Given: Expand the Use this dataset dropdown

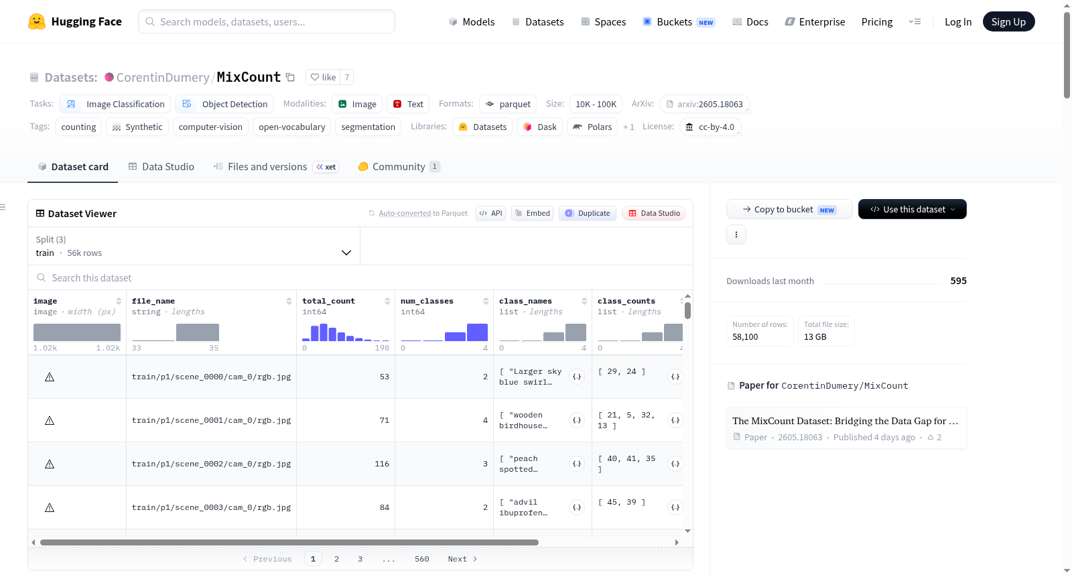Looking at the screenshot, I should pyautogui.click(x=913, y=209).
